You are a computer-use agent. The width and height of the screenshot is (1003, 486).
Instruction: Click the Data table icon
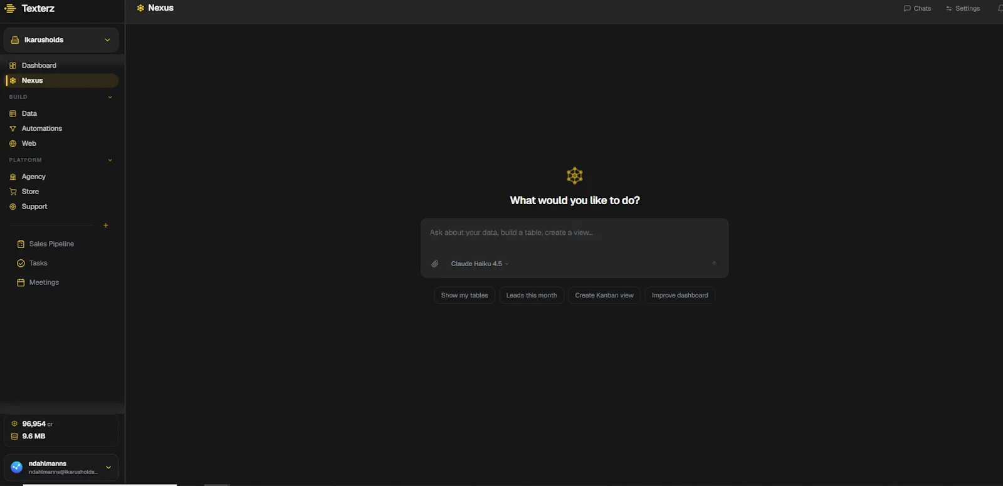tap(13, 114)
